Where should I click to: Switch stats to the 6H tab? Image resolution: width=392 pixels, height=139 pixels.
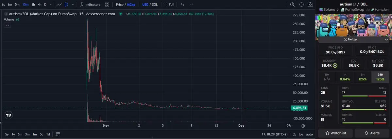363,77
